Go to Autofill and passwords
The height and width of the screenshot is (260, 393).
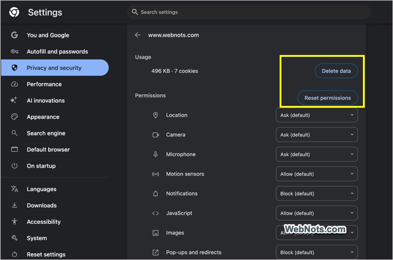(x=55, y=51)
